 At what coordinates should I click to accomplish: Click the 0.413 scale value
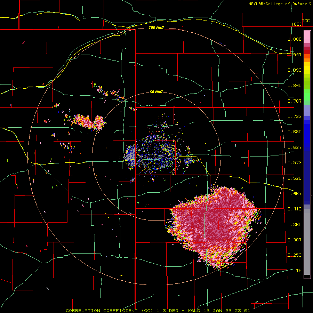click(x=295, y=209)
